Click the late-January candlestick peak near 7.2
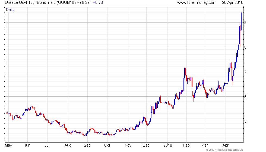The height and width of the screenshot is (152, 266). tap(185, 72)
